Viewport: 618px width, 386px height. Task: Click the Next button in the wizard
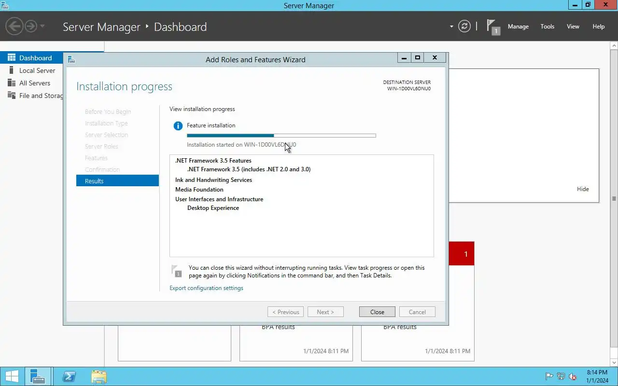click(325, 312)
